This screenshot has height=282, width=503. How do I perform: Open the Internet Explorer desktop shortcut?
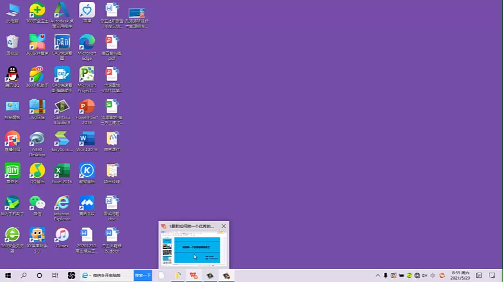point(62,208)
